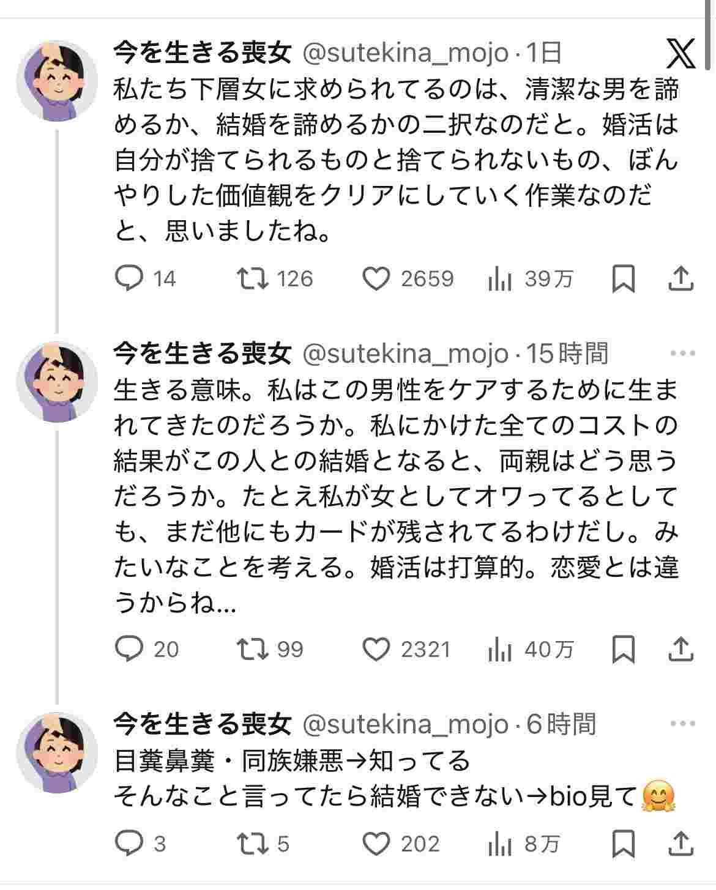Share the second tweet

coord(681,649)
